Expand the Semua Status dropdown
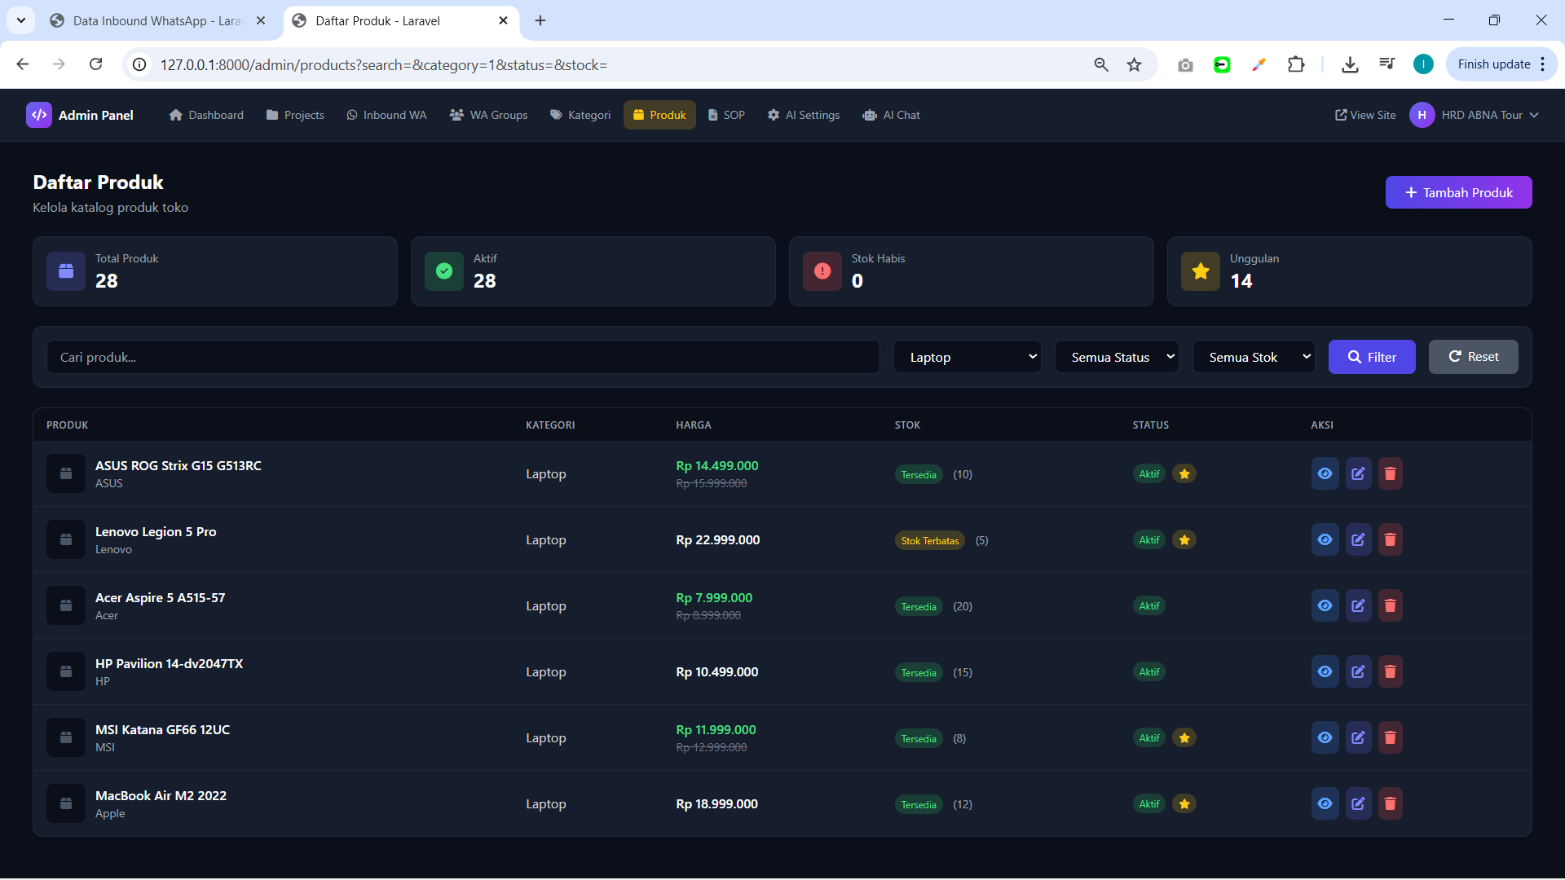 point(1117,357)
